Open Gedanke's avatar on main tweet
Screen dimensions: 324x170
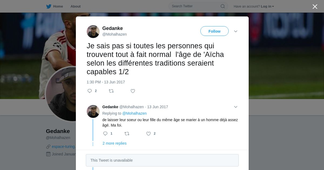[x=93, y=32]
